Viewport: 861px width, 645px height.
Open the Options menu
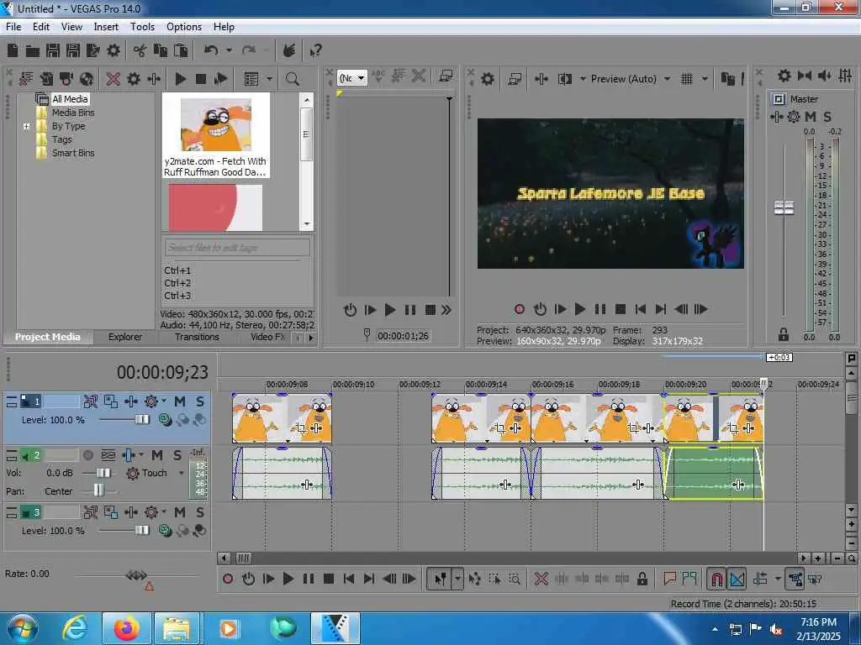click(x=184, y=26)
